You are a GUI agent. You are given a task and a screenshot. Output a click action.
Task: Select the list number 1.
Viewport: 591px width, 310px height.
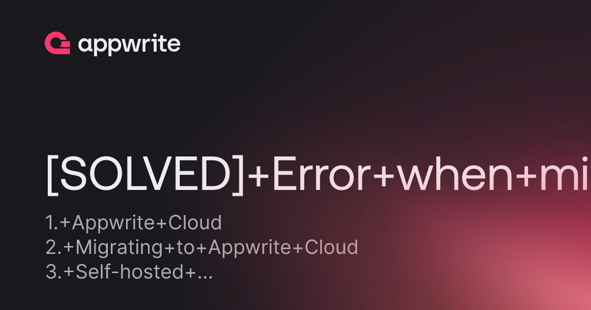[x=52, y=223]
